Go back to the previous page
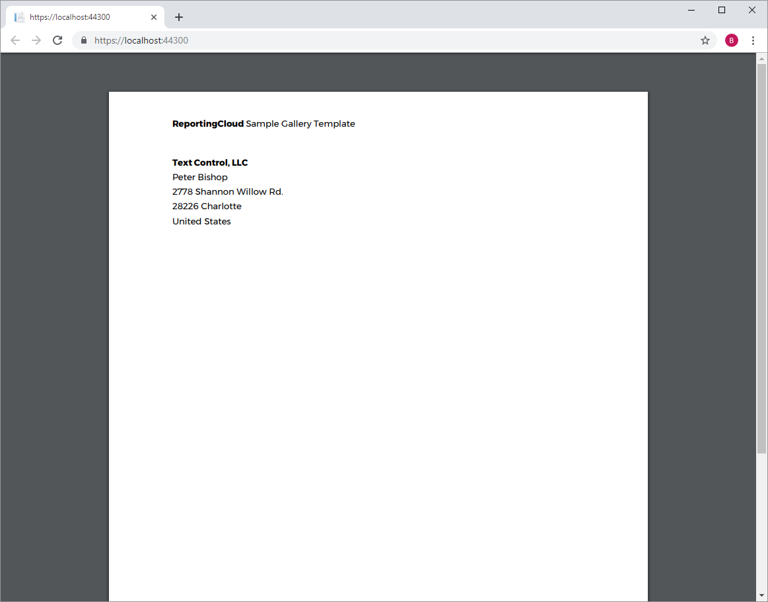The width and height of the screenshot is (768, 602). coord(15,41)
